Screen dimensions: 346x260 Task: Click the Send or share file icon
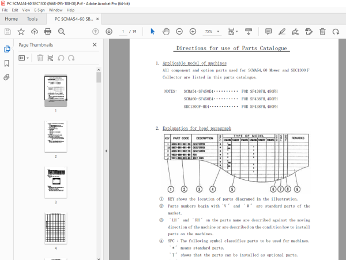(309, 32)
